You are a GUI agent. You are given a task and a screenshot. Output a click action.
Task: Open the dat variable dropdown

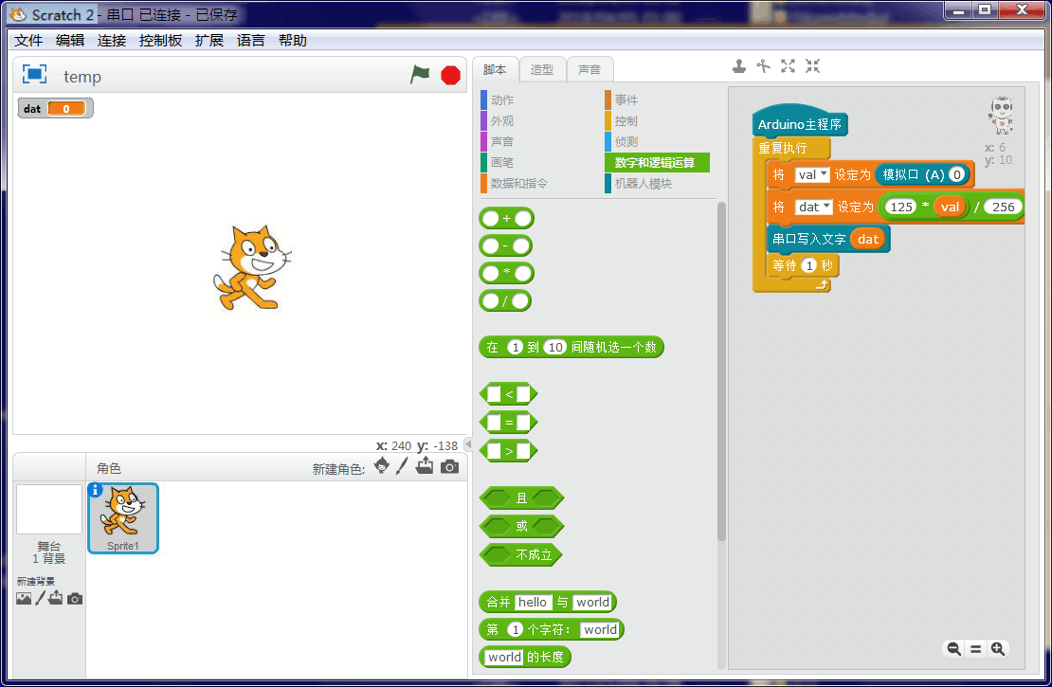pos(814,207)
